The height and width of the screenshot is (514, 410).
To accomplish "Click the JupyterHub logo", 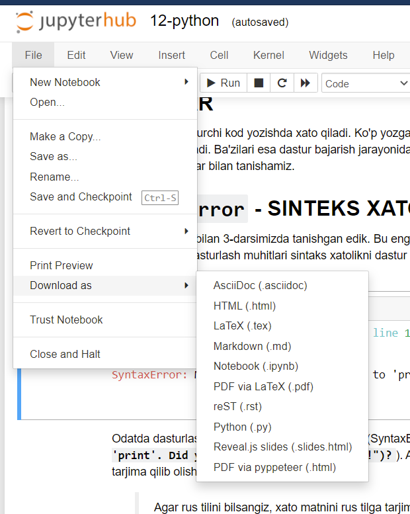I will pyautogui.click(x=75, y=21).
